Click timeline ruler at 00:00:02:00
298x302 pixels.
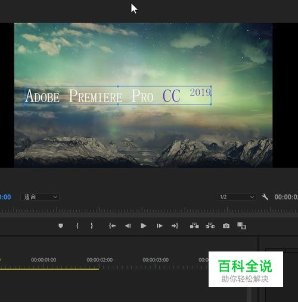pos(100,260)
